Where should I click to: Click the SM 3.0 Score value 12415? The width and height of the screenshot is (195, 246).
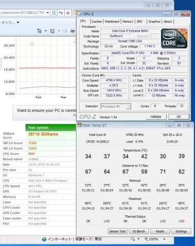coord(32,148)
